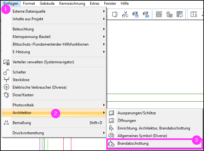Expand the Inhalte aus Projekt submenu

click(104, 19)
